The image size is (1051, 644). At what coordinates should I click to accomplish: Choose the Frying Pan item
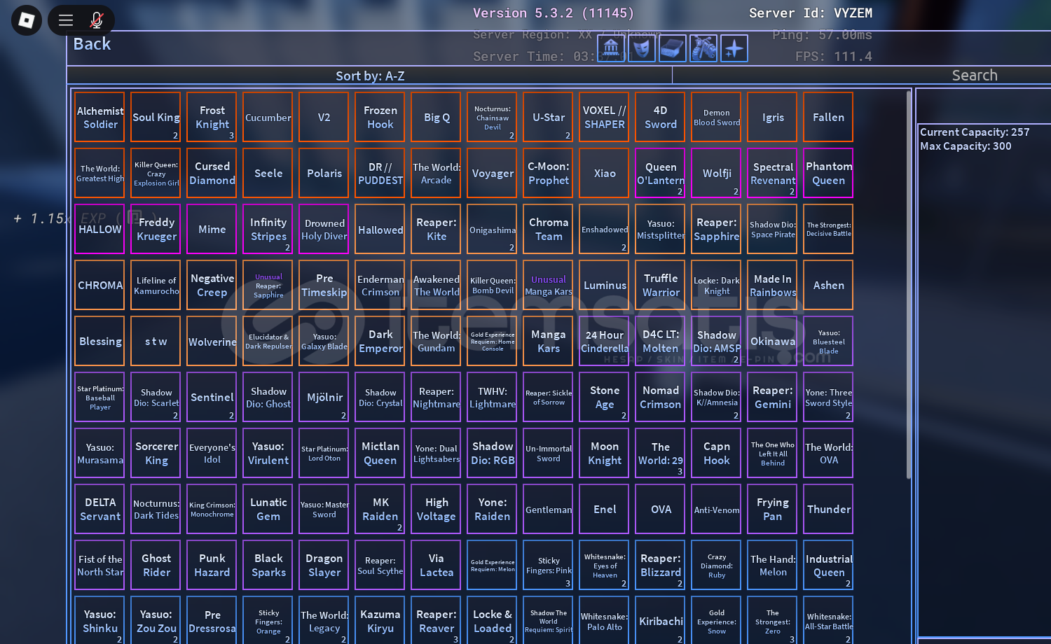[x=772, y=510]
